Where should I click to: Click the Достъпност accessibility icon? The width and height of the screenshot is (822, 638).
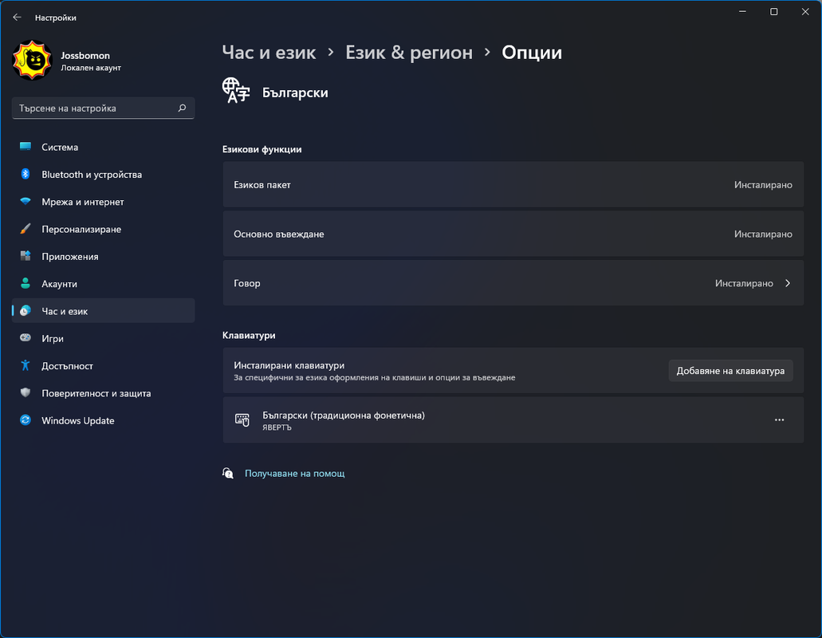[x=26, y=365]
